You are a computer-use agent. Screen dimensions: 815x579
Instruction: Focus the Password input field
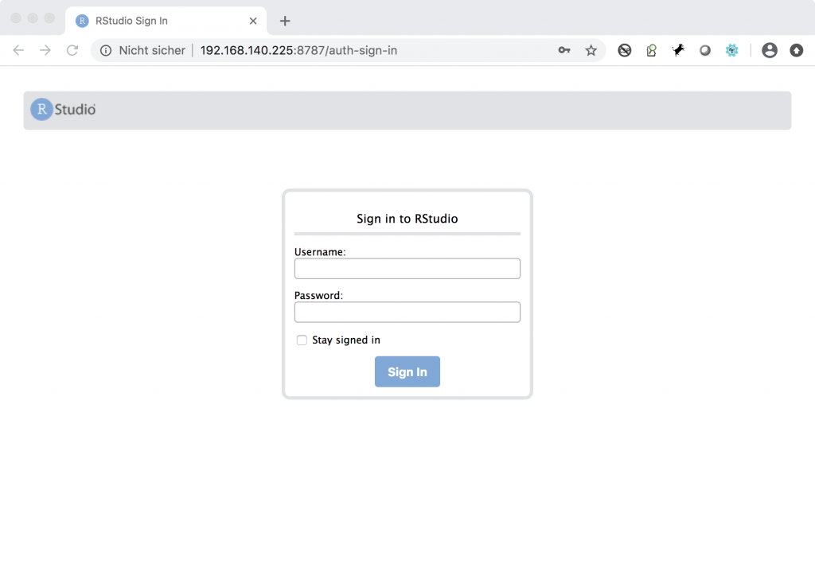407,312
